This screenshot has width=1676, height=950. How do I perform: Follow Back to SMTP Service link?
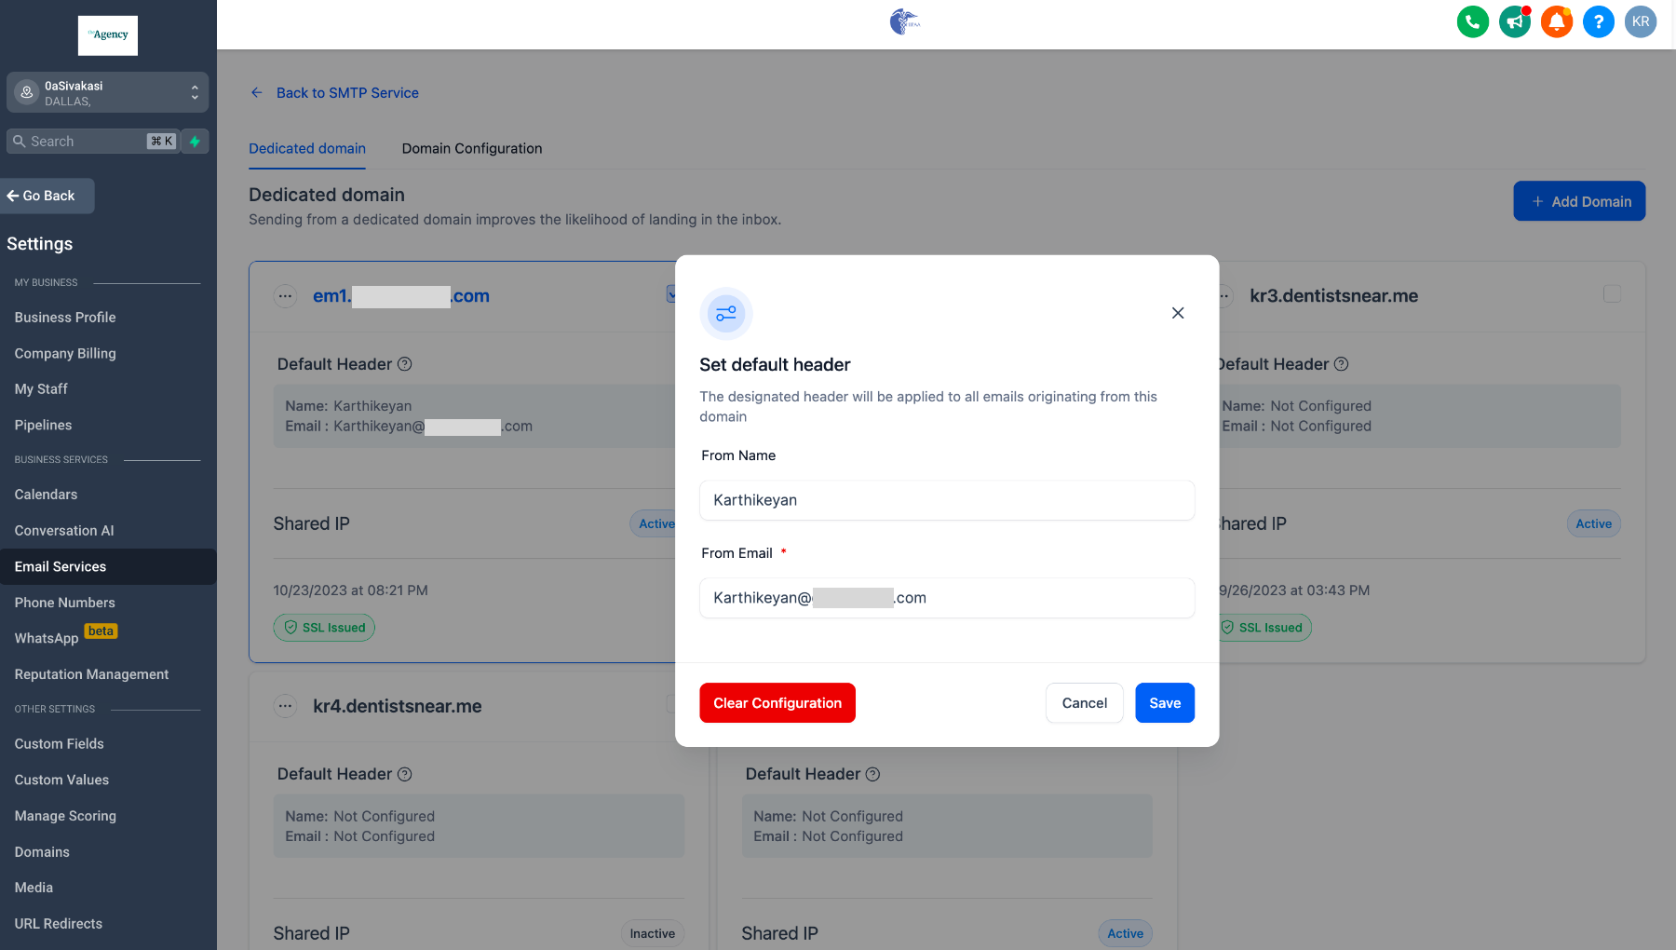tap(347, 93)
